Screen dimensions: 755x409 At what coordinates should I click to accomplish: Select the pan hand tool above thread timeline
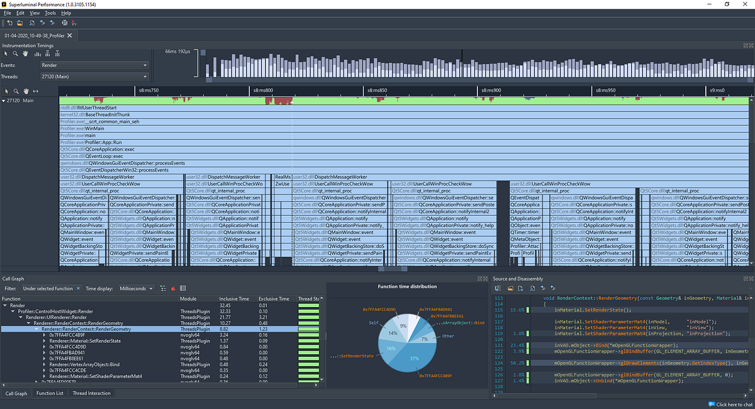[26, 92]
